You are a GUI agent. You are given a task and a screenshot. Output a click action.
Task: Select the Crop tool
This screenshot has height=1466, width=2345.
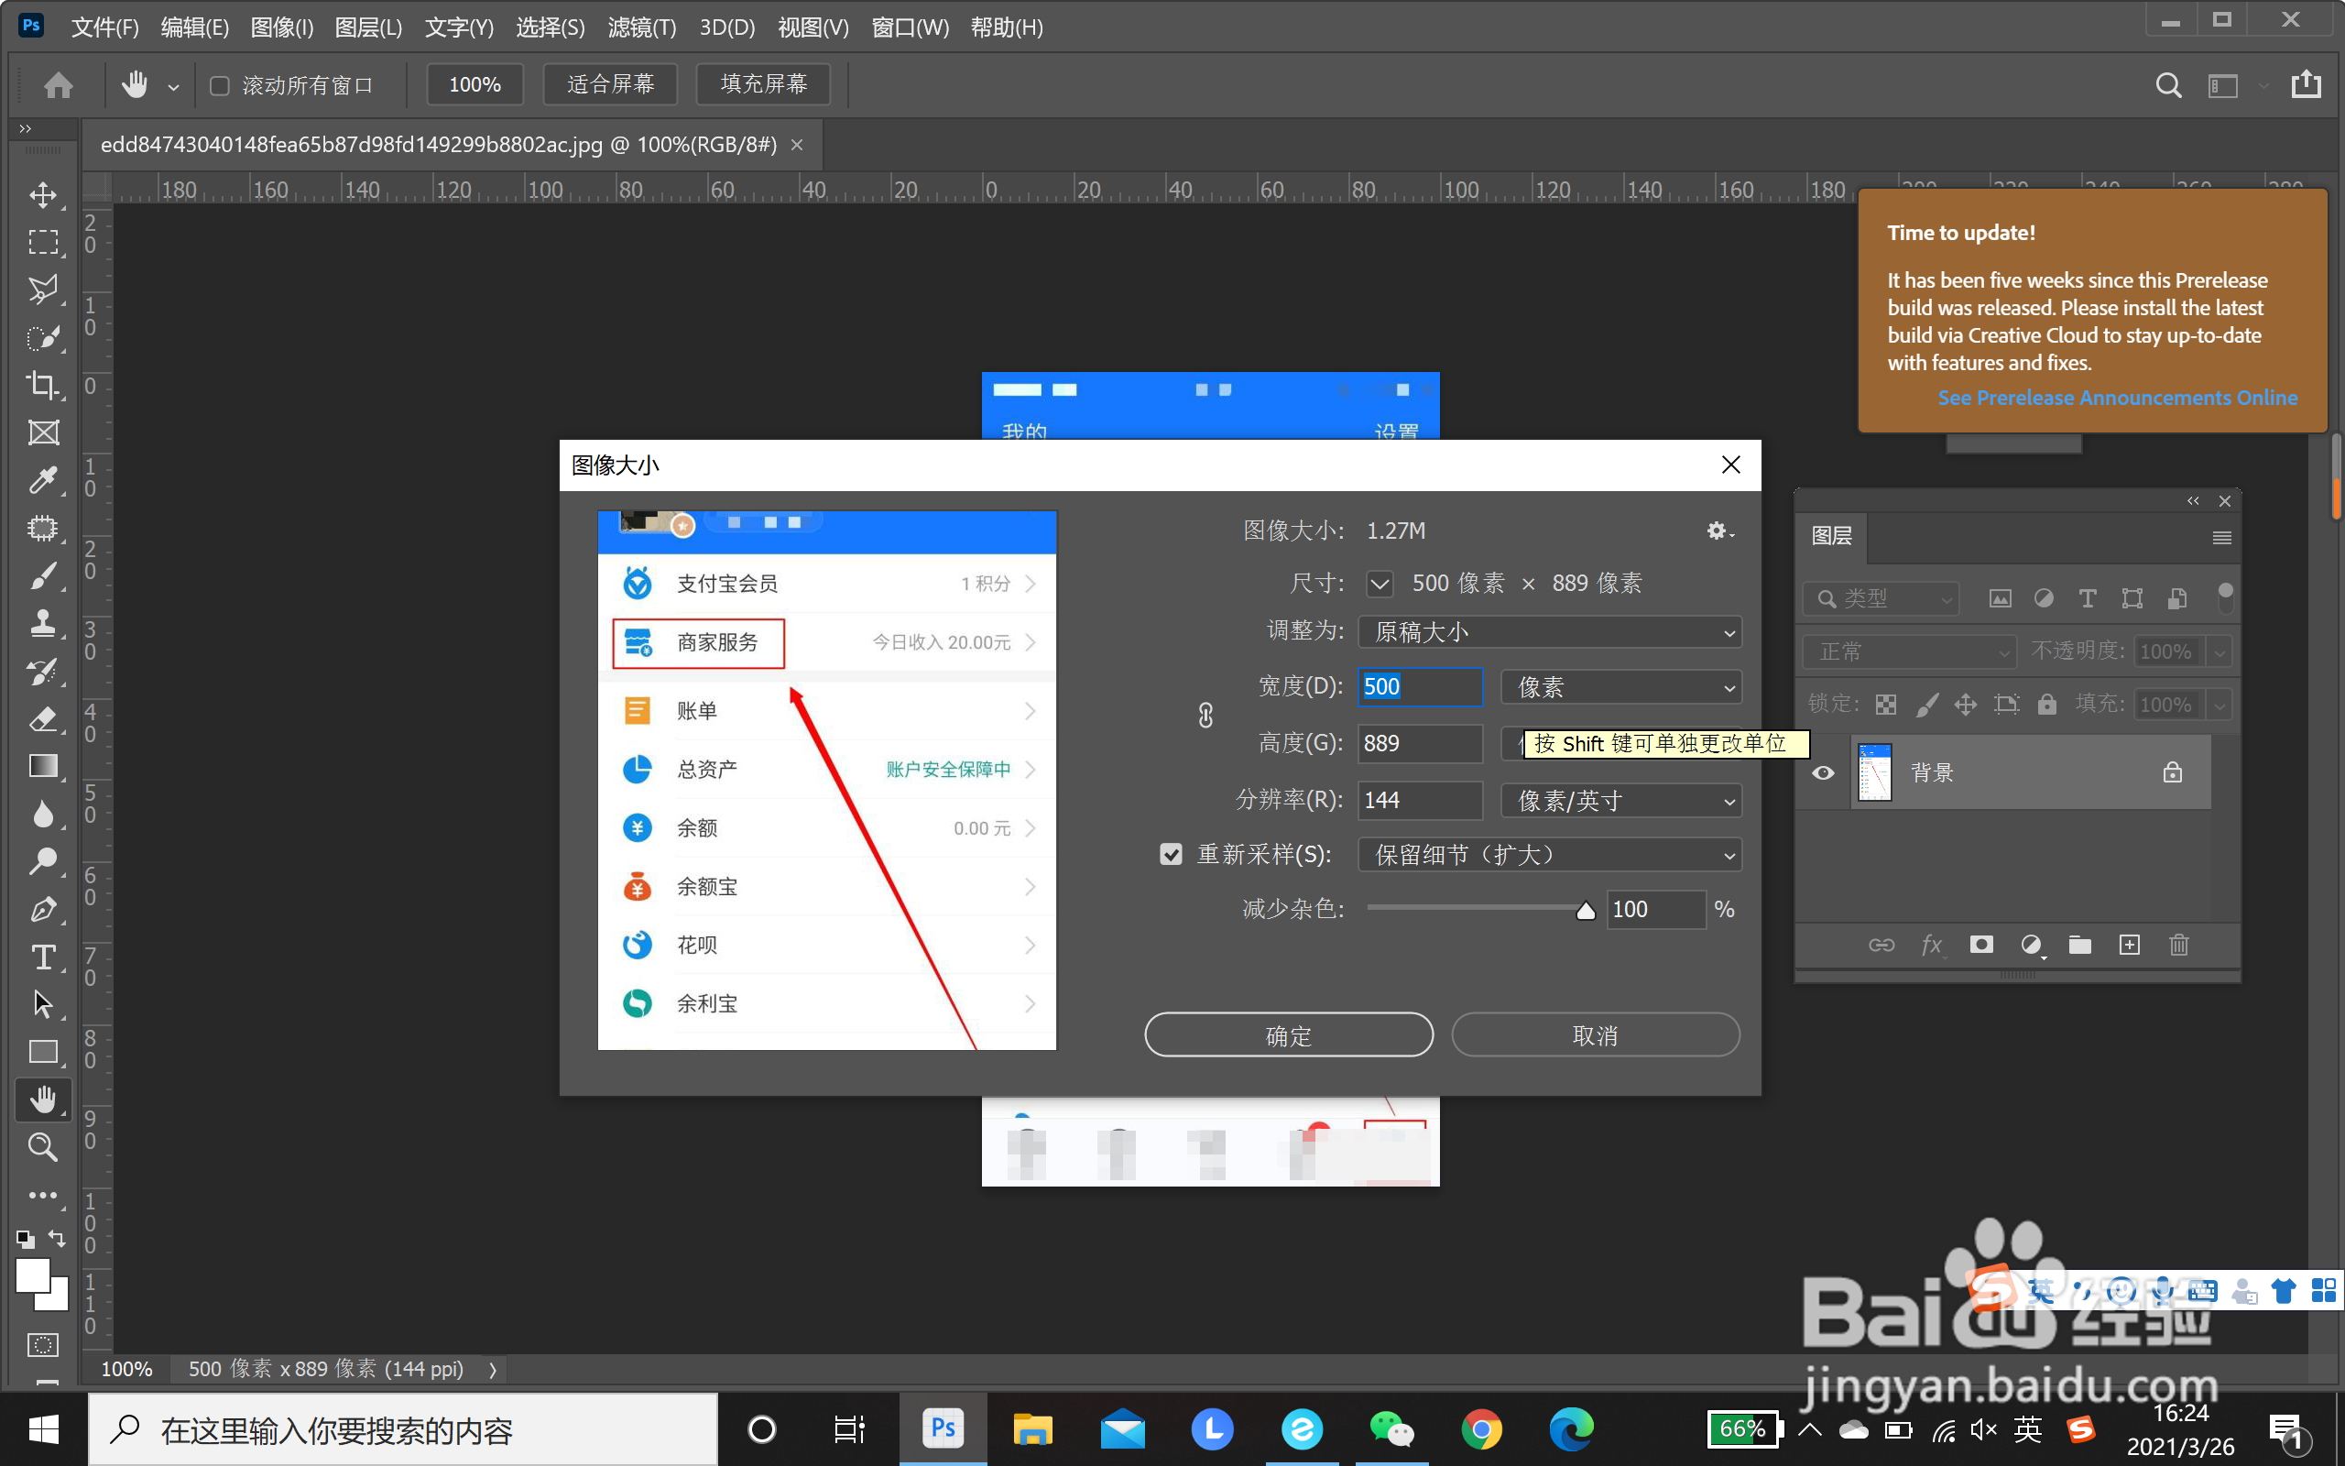point(43,385)
